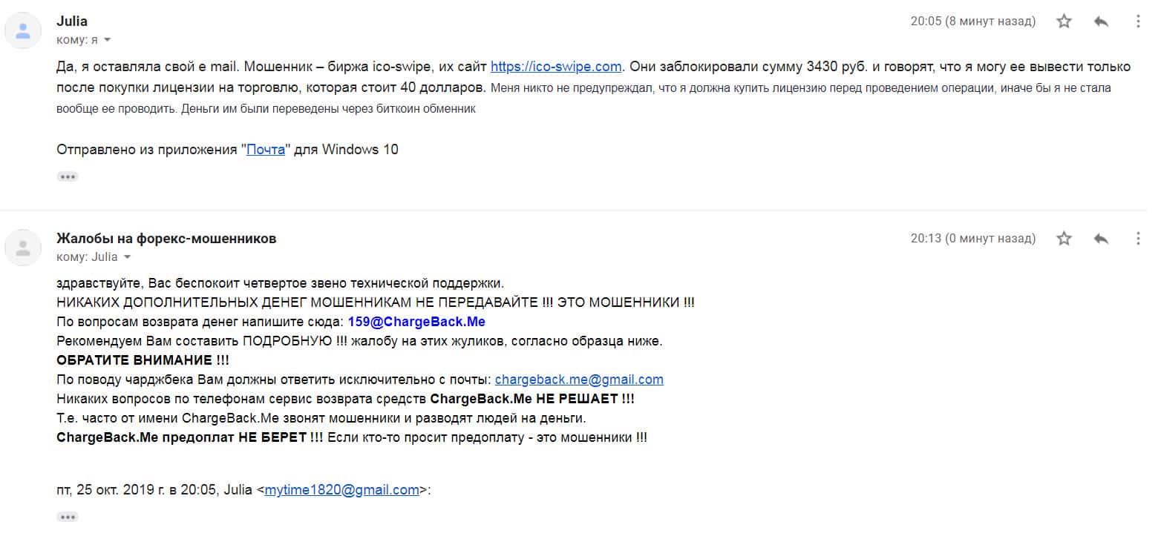Image resolution: width=1161 pixels, height=556 pixels.
Task: Click sender name Жалобы на форекс-мошенников
Action: pyautogui.click(x=166, y=239)
